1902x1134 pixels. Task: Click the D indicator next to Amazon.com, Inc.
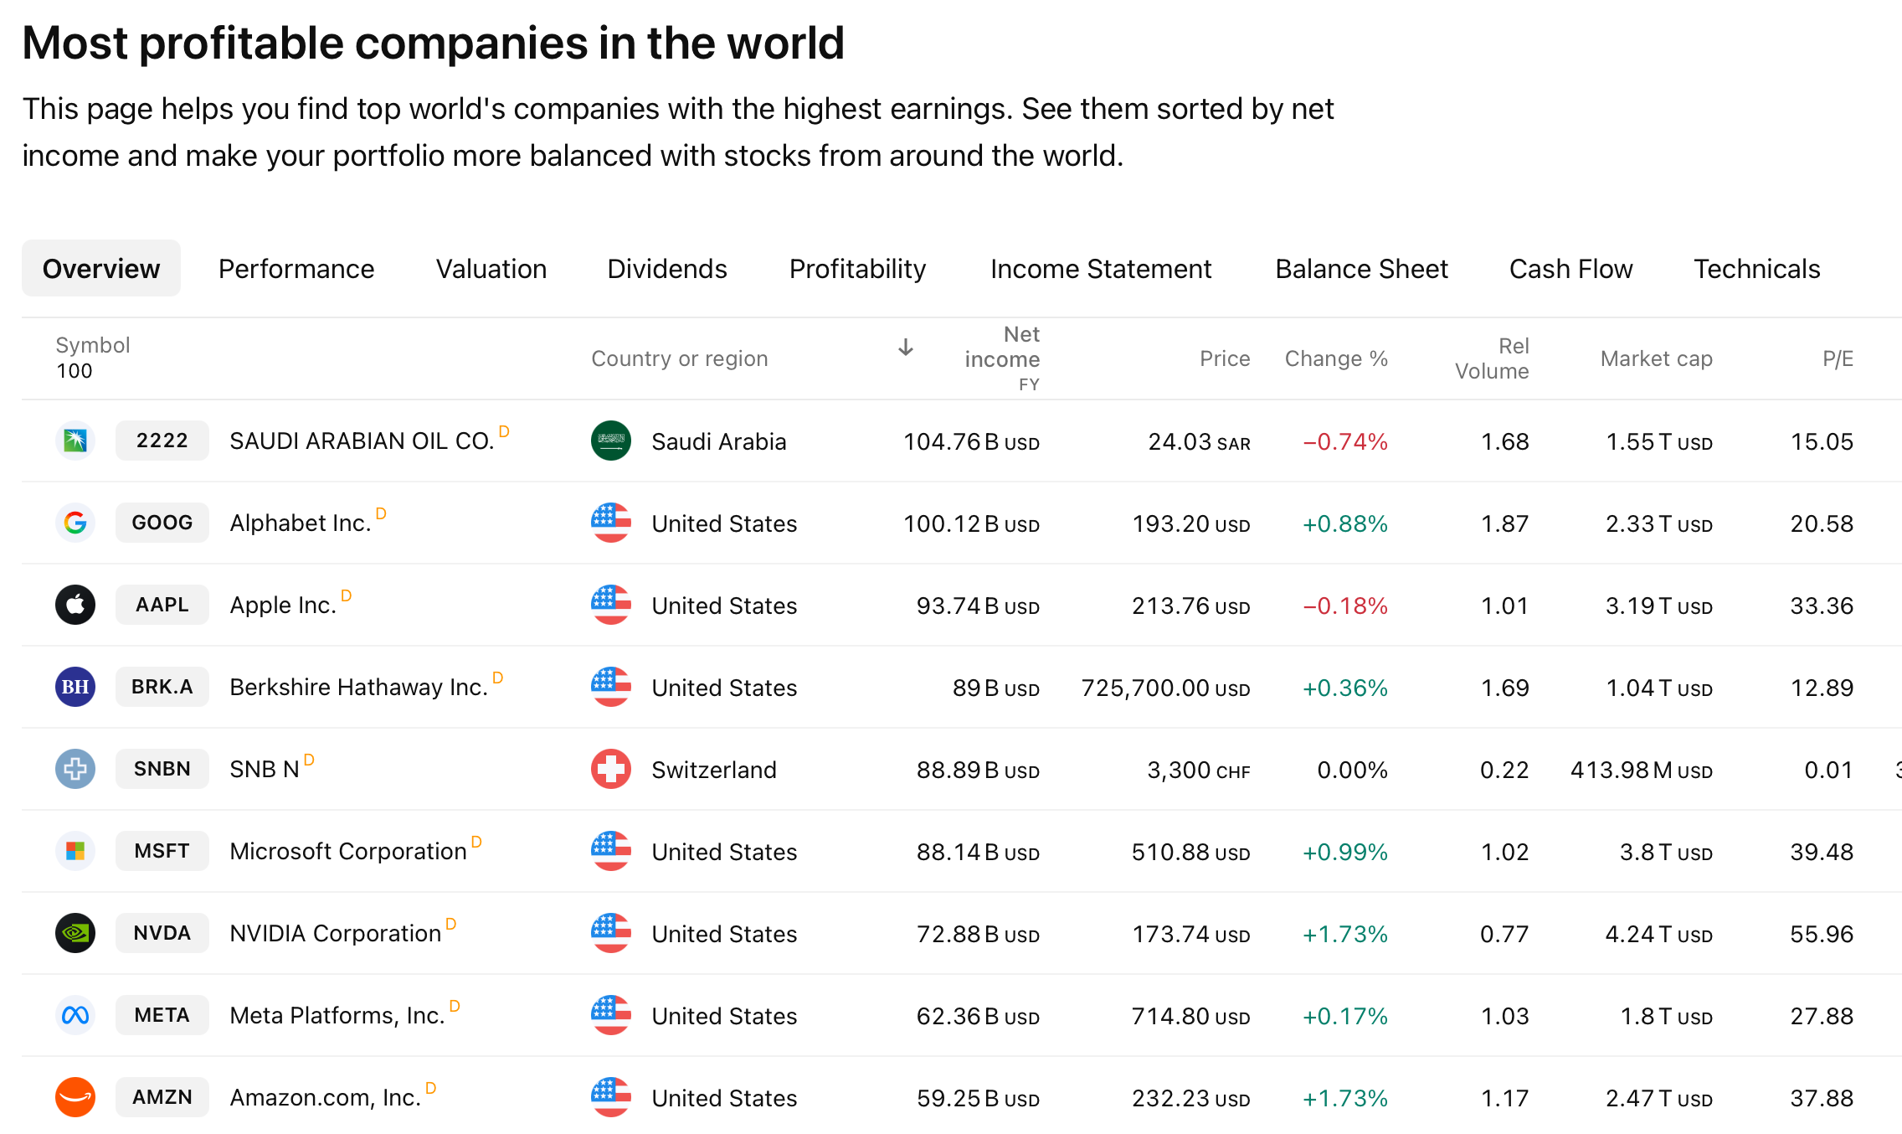(x=431, y=1088)
